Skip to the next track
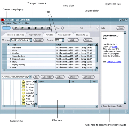Viewport: 129px width, 134px height. [49, 28]
